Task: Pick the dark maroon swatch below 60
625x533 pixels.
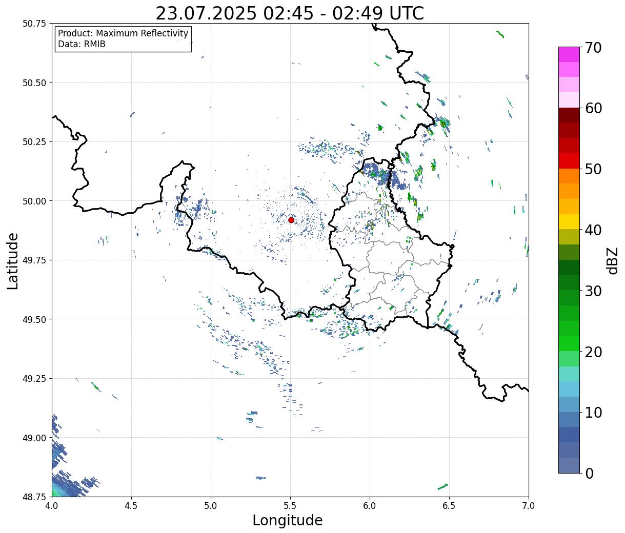Action: tap(569, 115)
